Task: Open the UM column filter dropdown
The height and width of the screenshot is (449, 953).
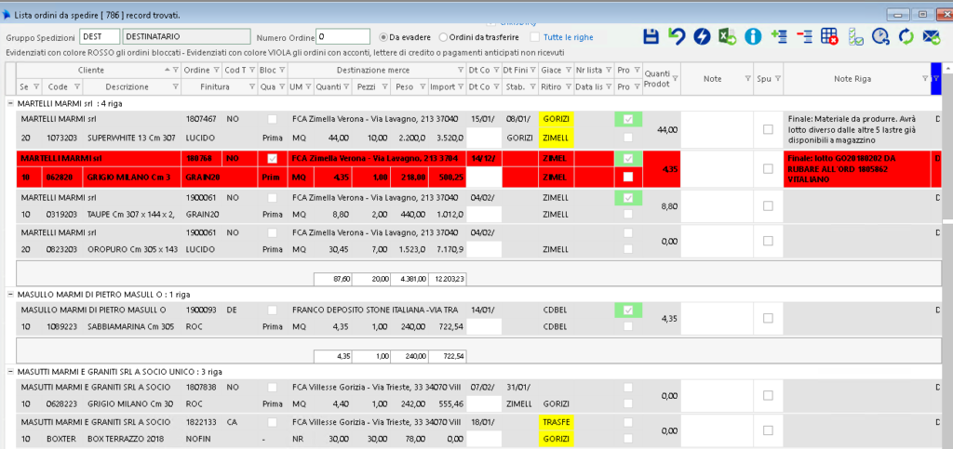Action: (308, 87)
